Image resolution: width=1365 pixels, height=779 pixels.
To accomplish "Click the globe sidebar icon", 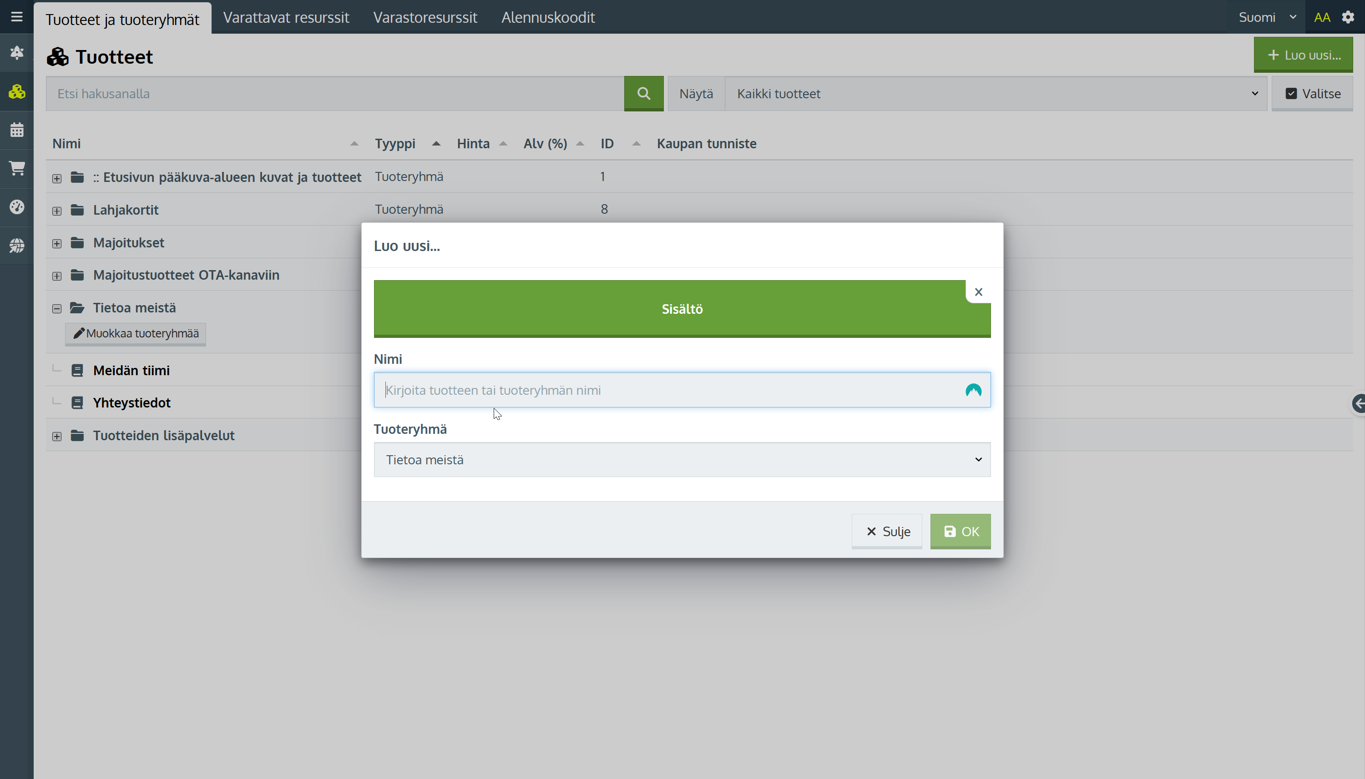I will [16, 246].
